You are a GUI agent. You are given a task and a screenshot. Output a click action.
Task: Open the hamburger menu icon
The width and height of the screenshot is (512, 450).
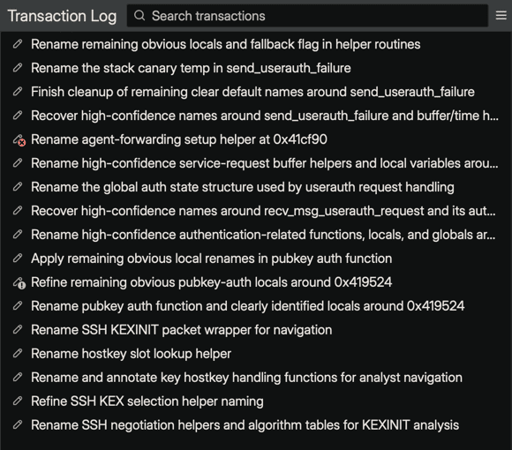(x=501, y=15)
